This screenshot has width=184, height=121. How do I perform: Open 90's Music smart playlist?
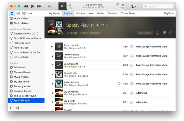pyautogui.click(x=26, y=68)
